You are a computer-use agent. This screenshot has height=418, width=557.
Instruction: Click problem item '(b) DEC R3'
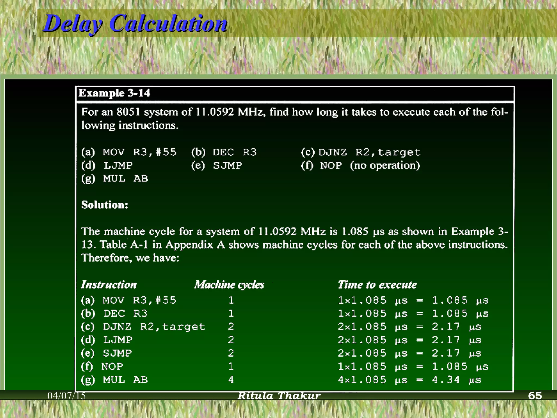pyautogui.click(x=224, y=152)
